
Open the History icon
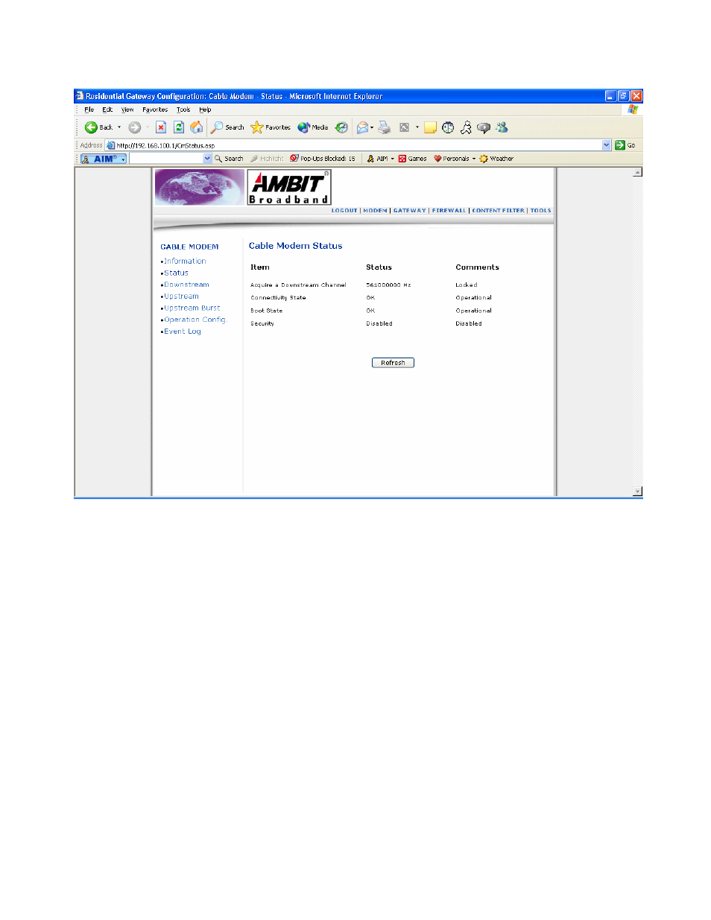pyautogui.click(x=341, y=127)
